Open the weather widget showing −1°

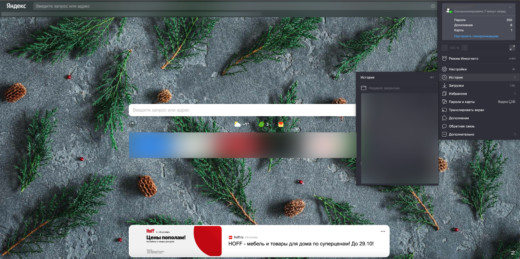pyautogui.click(x=241, y=124)
